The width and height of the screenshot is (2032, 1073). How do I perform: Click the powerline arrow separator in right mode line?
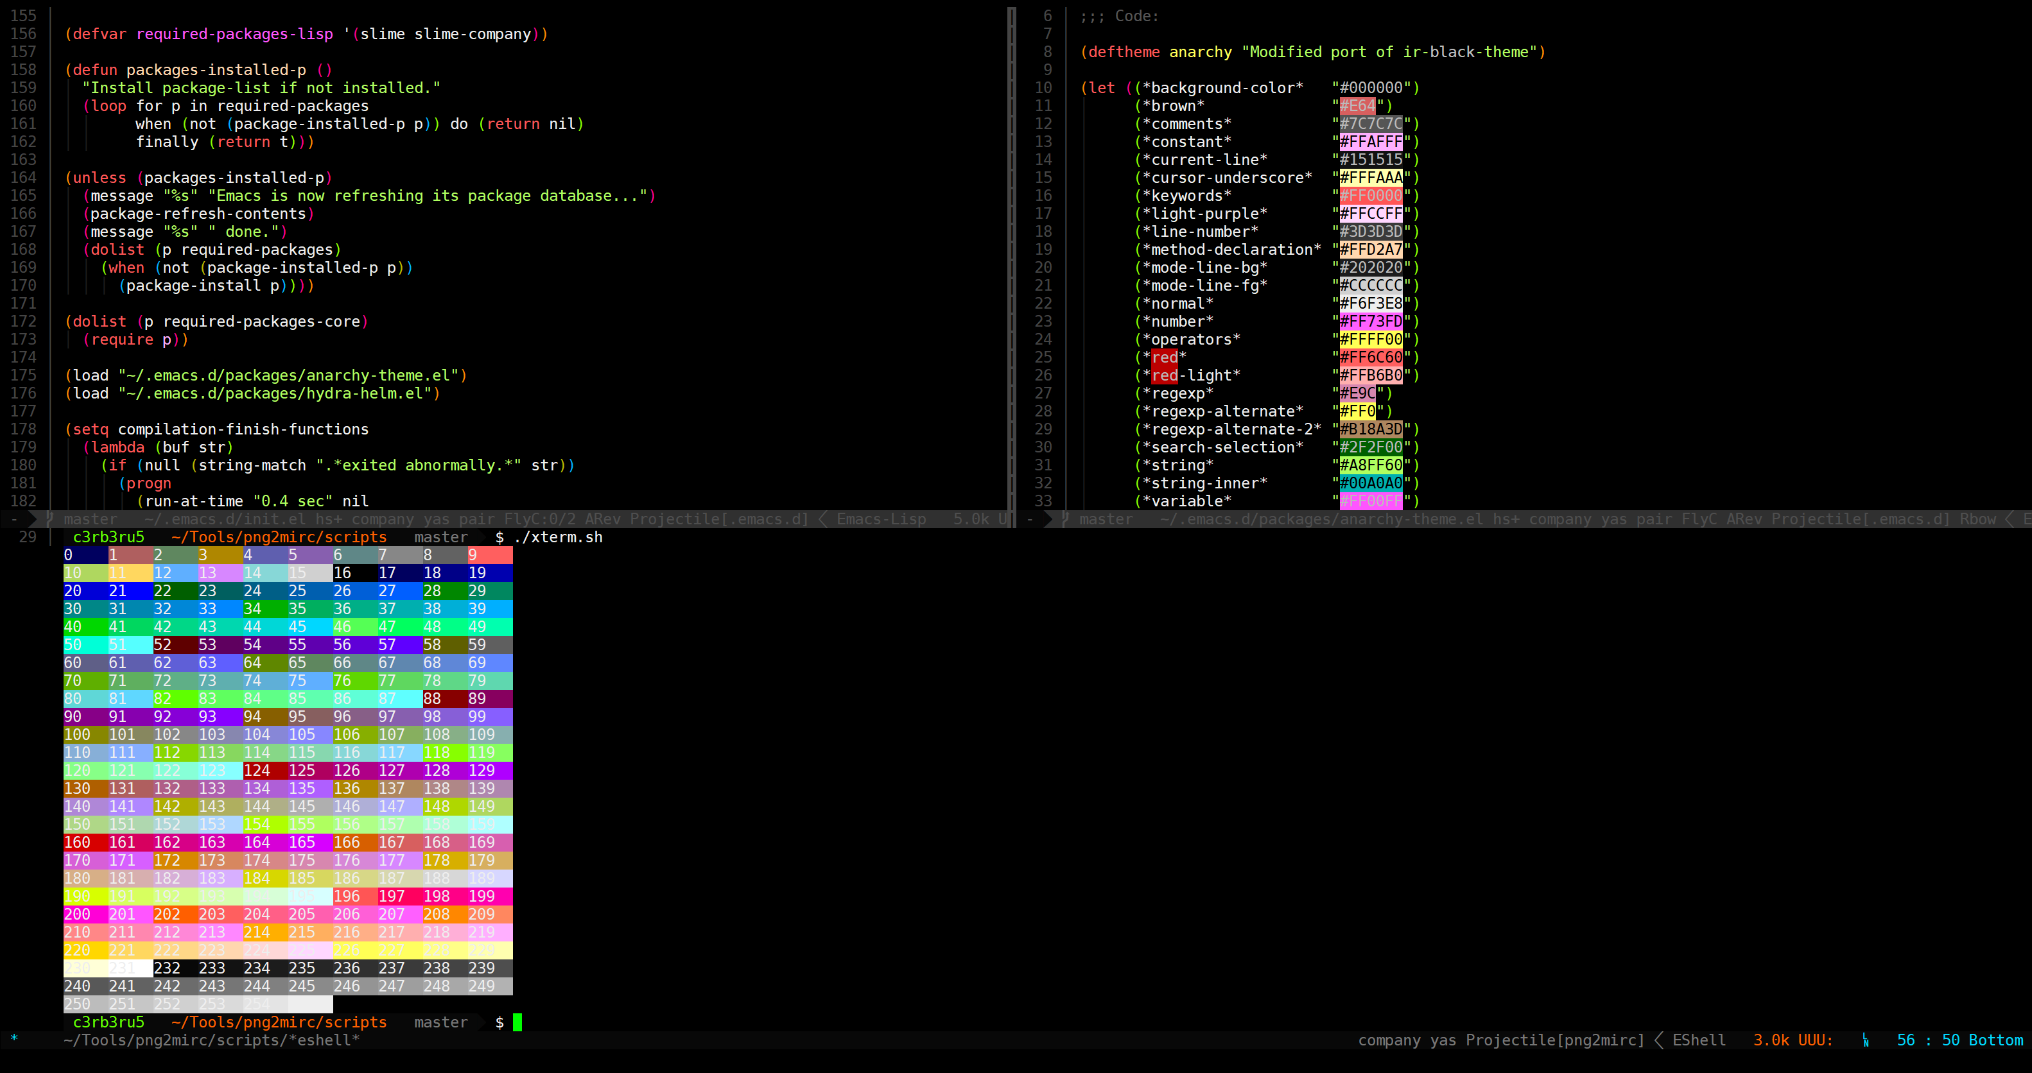click(1048, 519)
